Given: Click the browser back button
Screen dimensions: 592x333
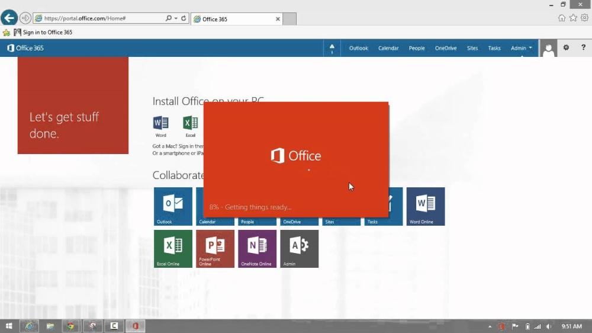Looking at the screenshot, I should (x=9, y=18).
